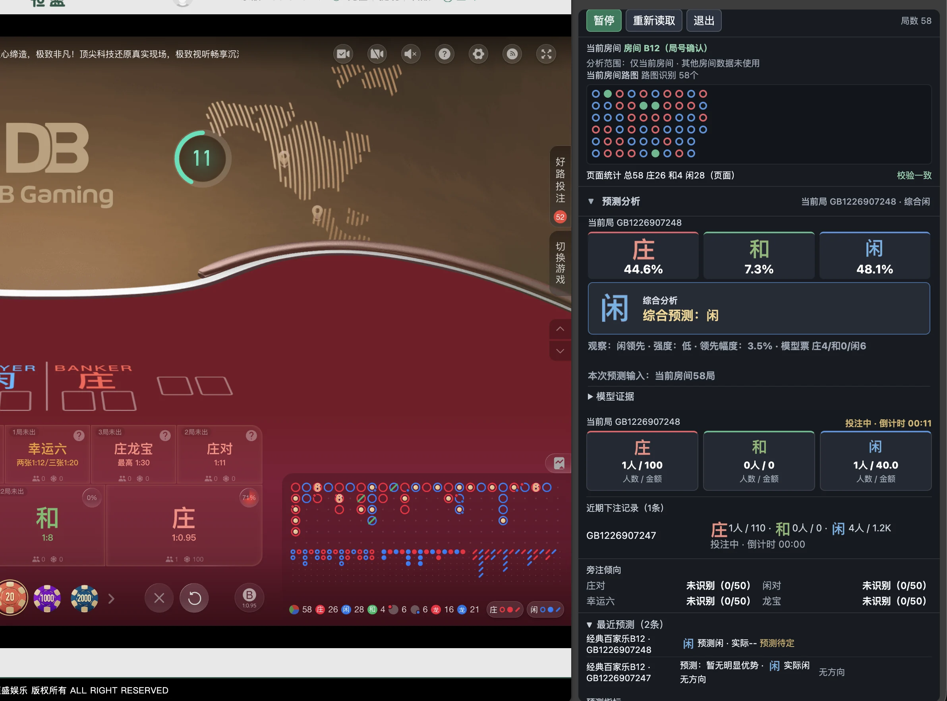This screenshot has height=701, width=947.
Task: Click the 和 7.3% prediction card
Action: tap(759, 256)
